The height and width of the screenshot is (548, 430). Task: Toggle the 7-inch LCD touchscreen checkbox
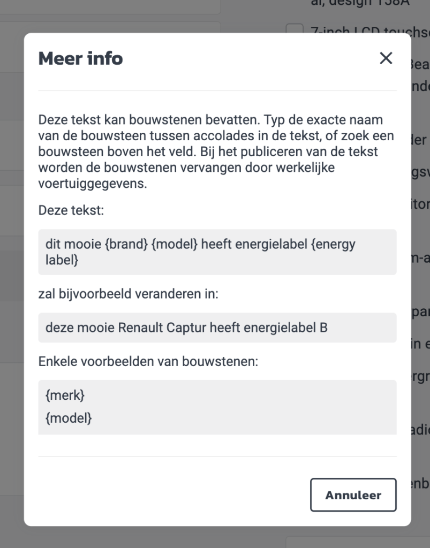(295, 31)
